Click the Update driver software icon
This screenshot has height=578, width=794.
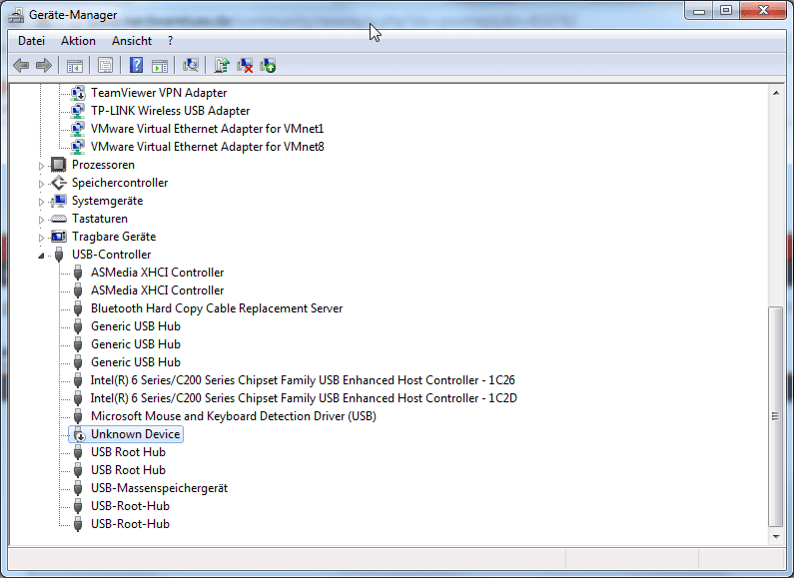[x=222, y=65]
